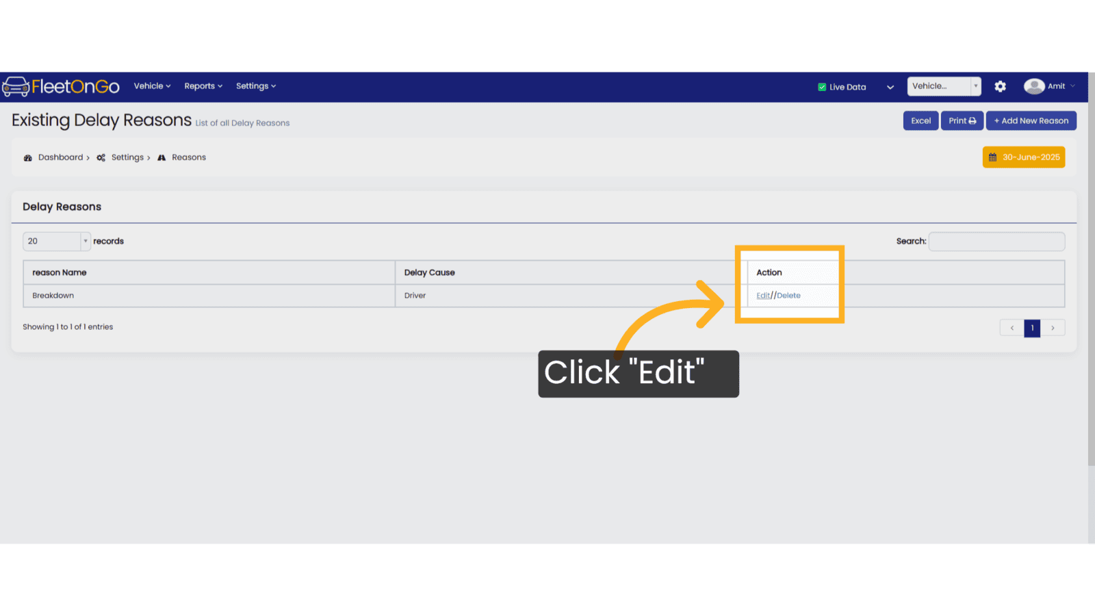The height and width of the screenshot is (616, 1095).
Task: Click the Print button
Action: tap(962, 120)
